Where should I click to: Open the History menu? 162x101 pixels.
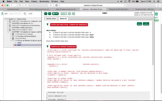click(34, 1)
